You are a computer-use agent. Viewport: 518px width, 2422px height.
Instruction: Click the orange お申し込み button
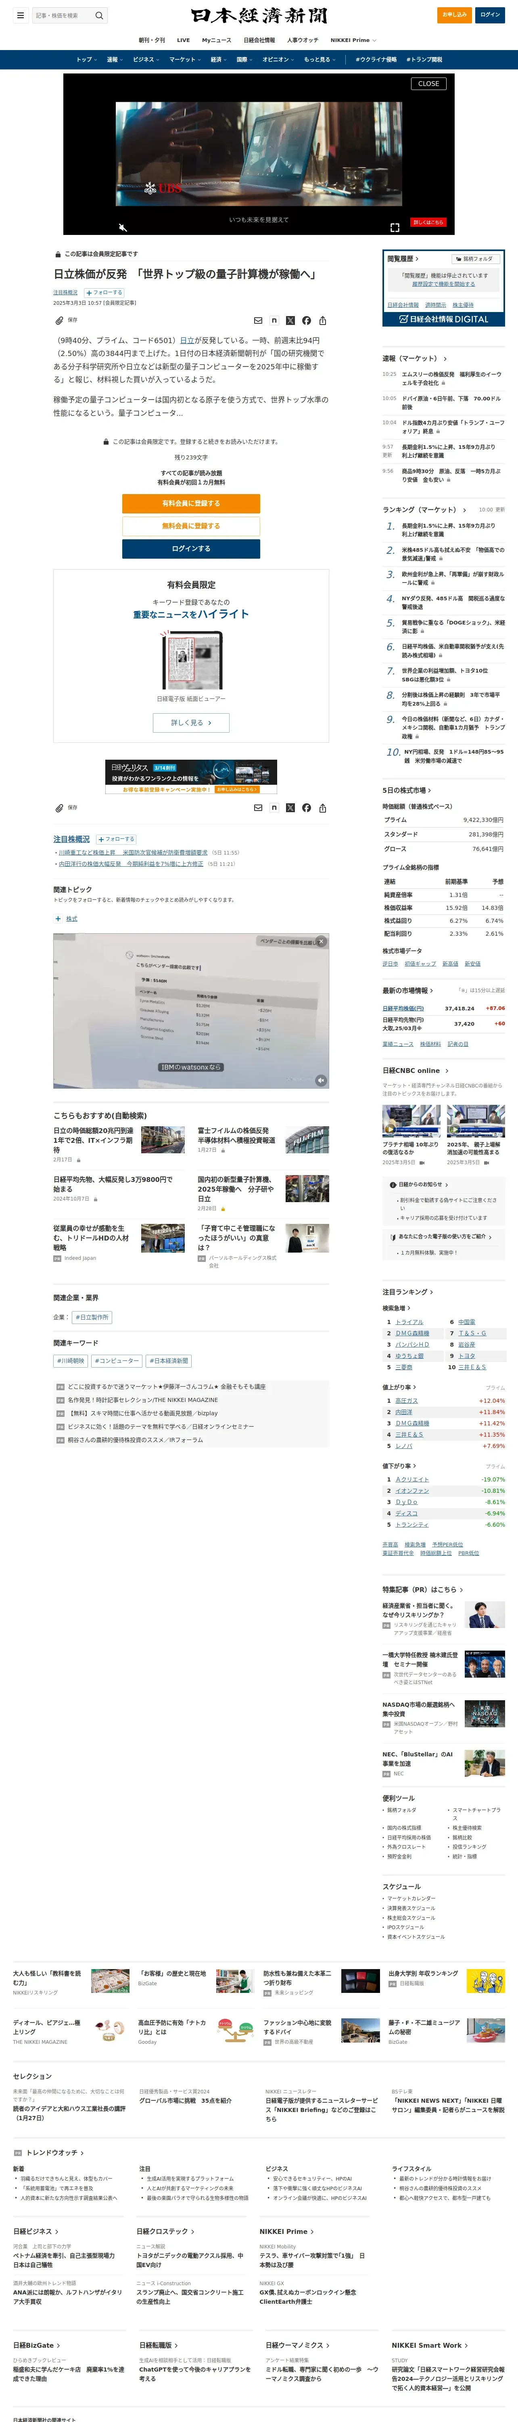[x=455, y=15]
